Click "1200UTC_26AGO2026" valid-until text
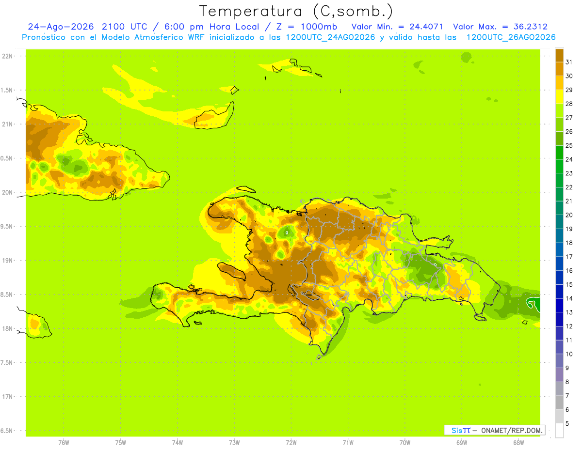This screenshot has width=582, height=449. (511, 37)
